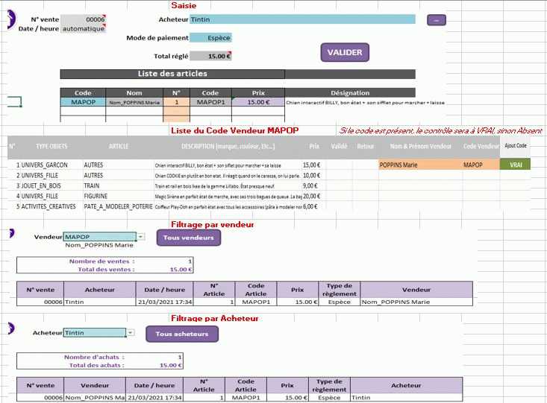This screenshot has width=547, height=403.
Task: Select the designation text Chien interactif BILLY
Action: [x=365, y=102]
